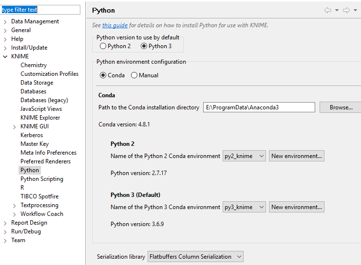Follow the 'this guide' link
The height and width of the screenshot is (265, 361).
[x=115, y=25]
